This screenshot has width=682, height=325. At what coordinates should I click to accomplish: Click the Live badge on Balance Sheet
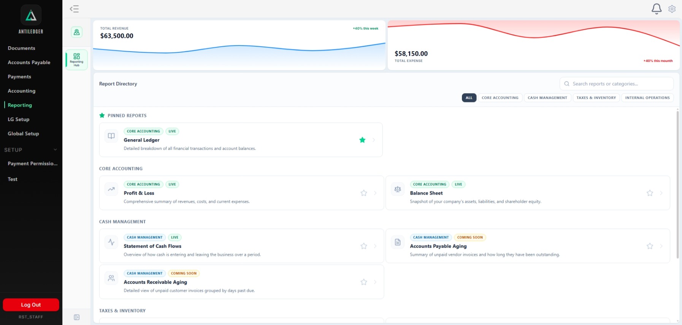(458, 184)
